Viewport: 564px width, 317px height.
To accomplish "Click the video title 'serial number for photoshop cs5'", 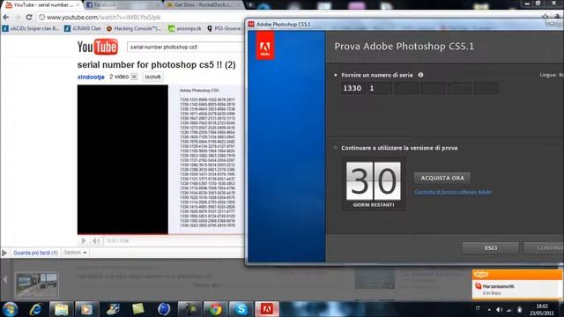I will point(157,65).
